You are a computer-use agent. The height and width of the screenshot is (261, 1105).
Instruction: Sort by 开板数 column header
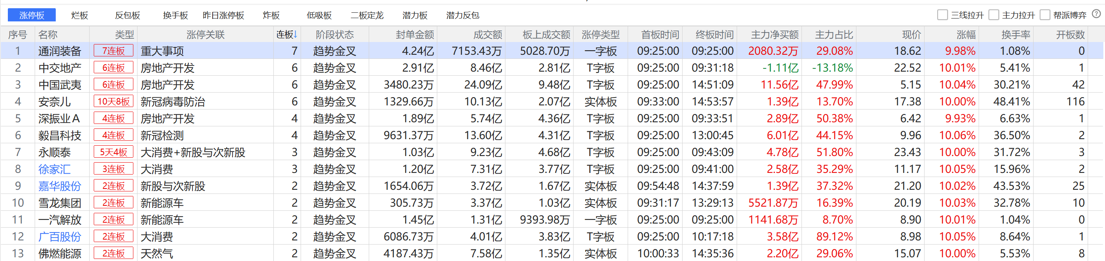1070,35
